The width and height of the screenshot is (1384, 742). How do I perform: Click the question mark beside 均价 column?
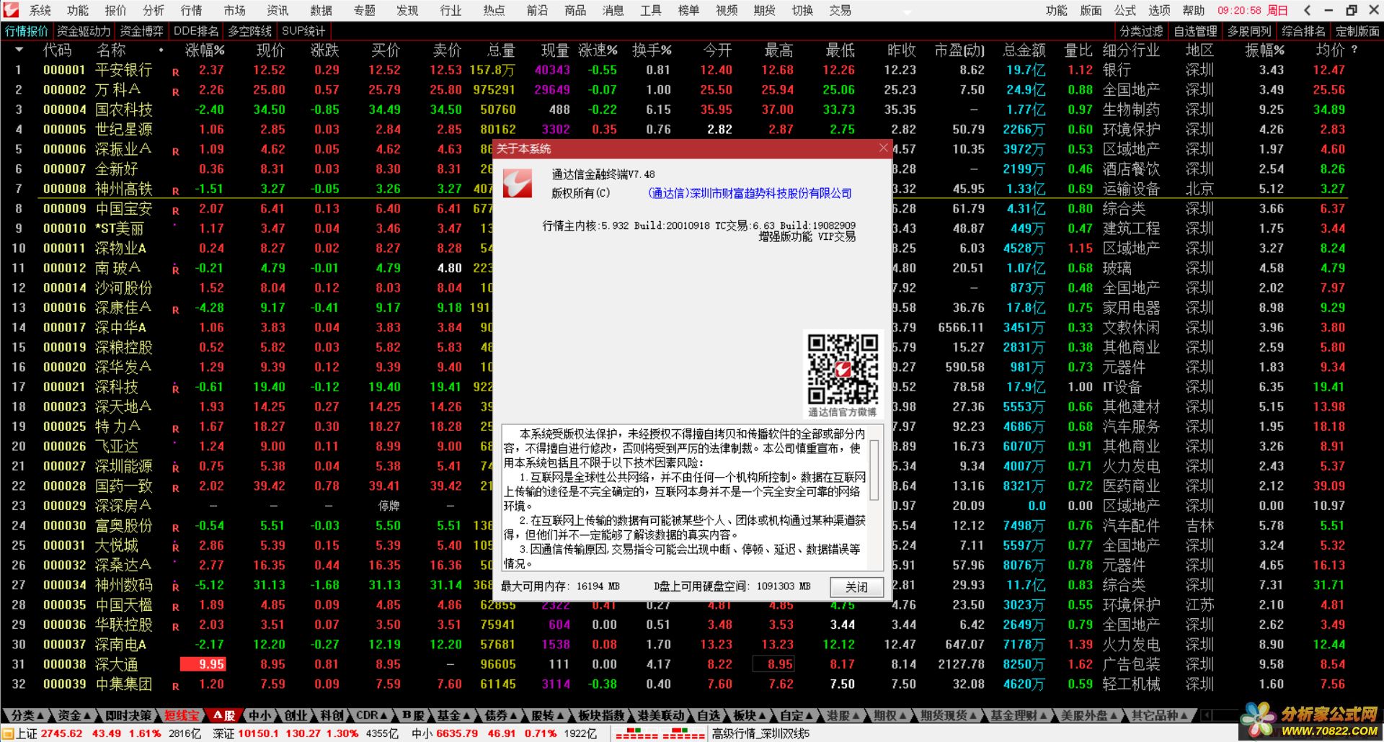point(1354,50)
